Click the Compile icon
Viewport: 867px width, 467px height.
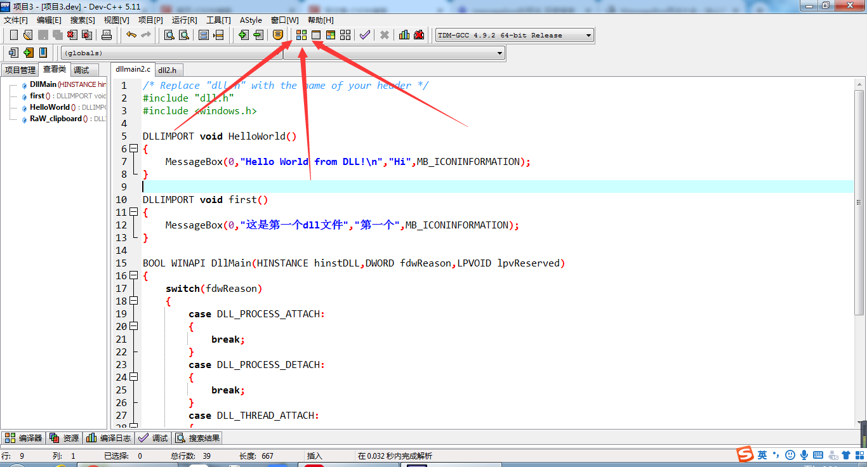[x=301, y=35]
